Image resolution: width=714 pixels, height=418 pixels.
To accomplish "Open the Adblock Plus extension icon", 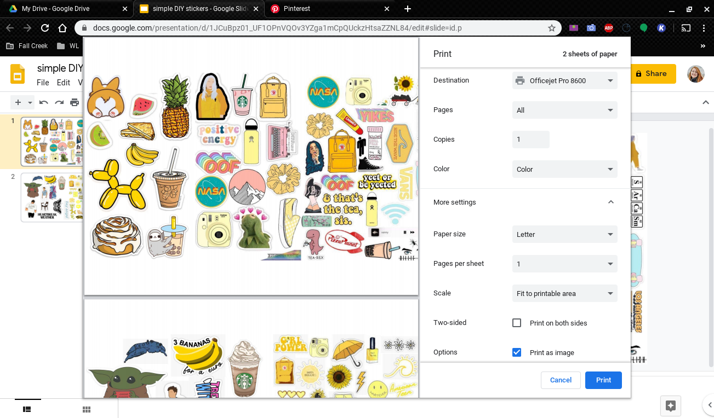I will (x=608, y=27).
